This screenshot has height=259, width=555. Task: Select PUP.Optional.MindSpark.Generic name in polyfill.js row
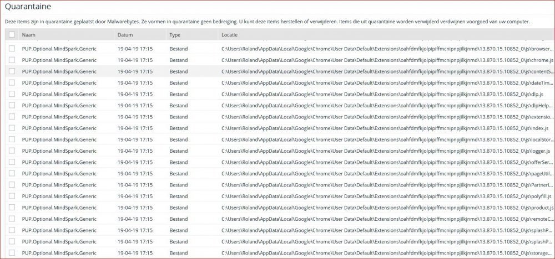pos(59,196)
